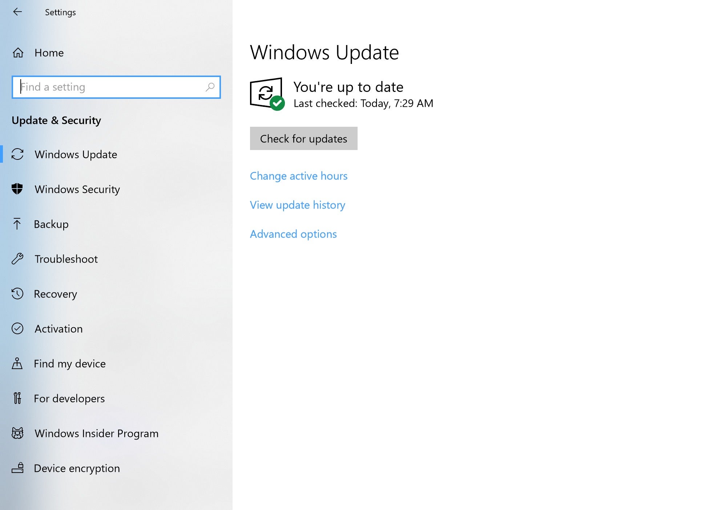Navigate back using the back arrow
This screenshot has width=701, height=510.
16,12
